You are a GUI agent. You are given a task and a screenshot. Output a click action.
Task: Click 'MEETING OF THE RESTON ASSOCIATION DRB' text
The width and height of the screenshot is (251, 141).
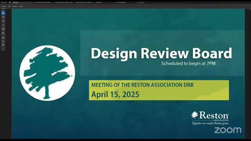click(142, 85)
